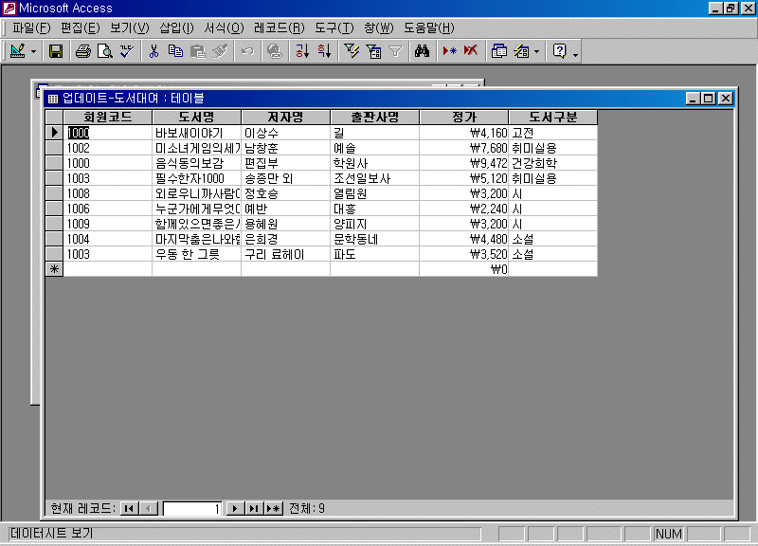Copy selection using Copy icon
This screenshot has width=758, height=546.
[x=175, y=51]
